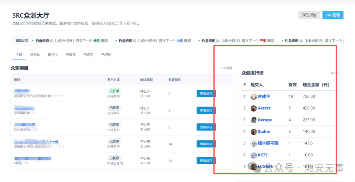This screenshot has height=182, width=355.
Task: Open 古或今 submitter profile link
Action: click(x=264, y=97)
